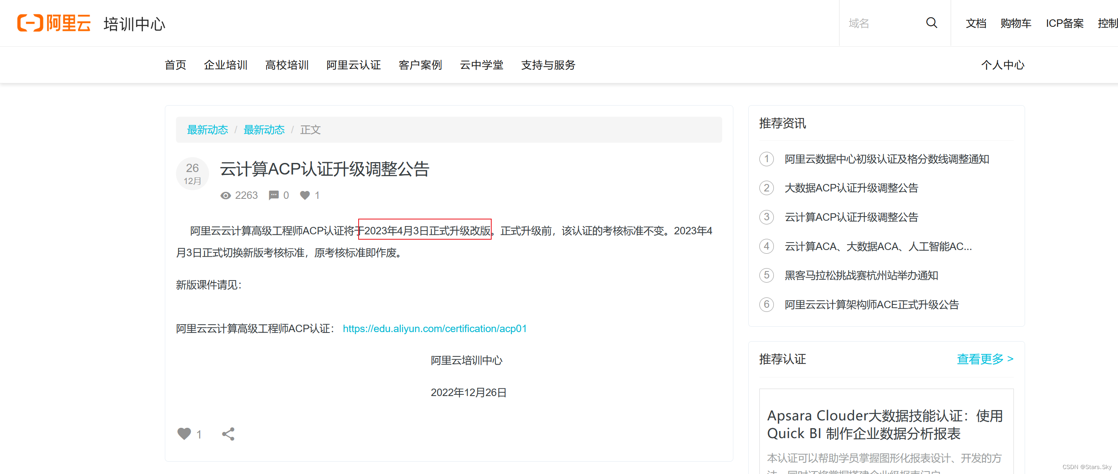Click the heart icon beside the title stats
Viewport: 1118px width, 474px height.
tap(304, 196)
